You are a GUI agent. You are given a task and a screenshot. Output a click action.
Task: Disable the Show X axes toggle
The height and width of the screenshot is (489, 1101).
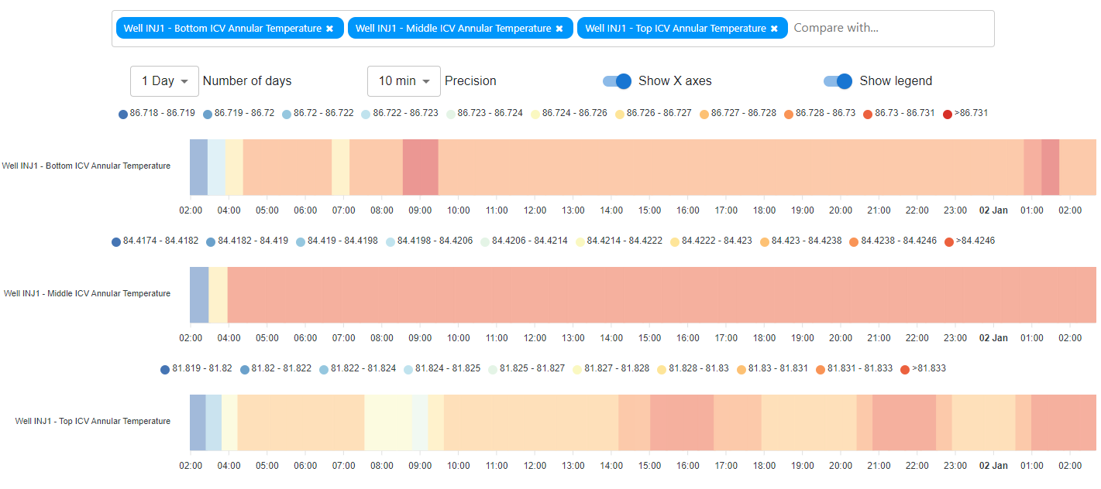[x=615, y=80]
